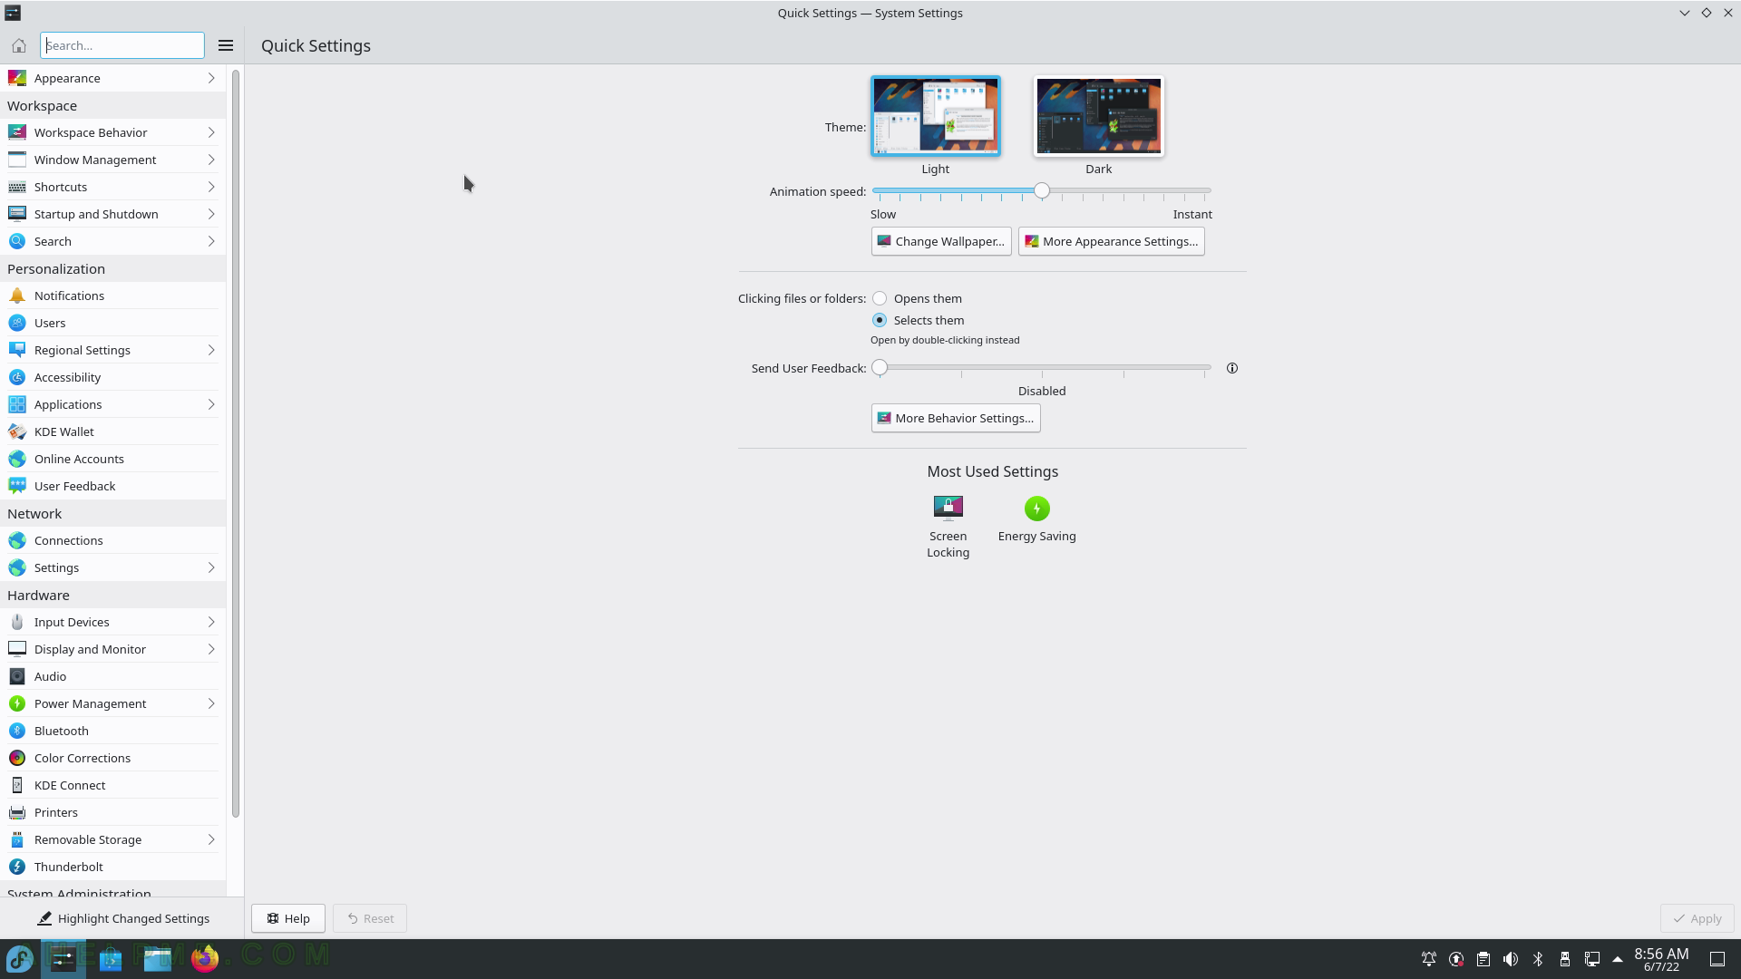Click the home icon beside the search field
Screen dimensions: 1741x979
click(18, 45)
